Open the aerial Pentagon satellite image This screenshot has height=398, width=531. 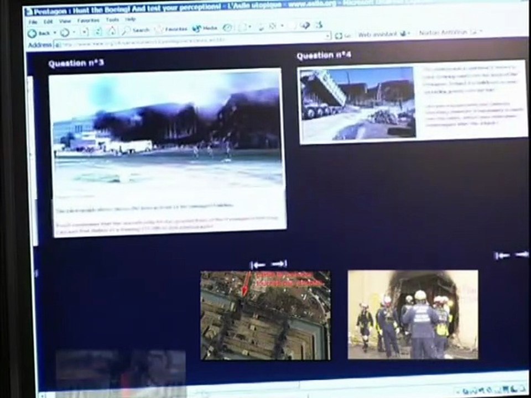(x=265, y=315)
